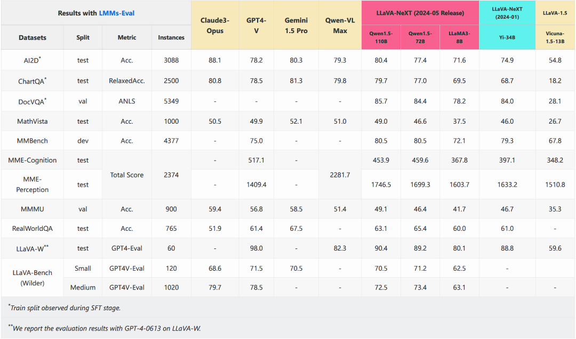This screenshot has height=339, width=576.
Task: Click the Split column header
Action: point(83,37)
